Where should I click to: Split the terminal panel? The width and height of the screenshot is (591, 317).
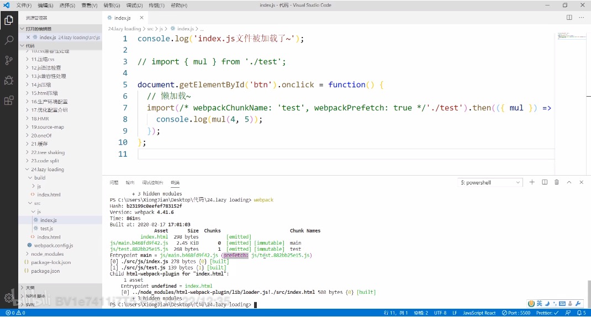(545, 182)
